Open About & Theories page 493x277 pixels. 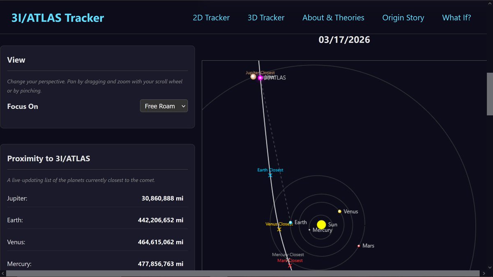point(333,18)
